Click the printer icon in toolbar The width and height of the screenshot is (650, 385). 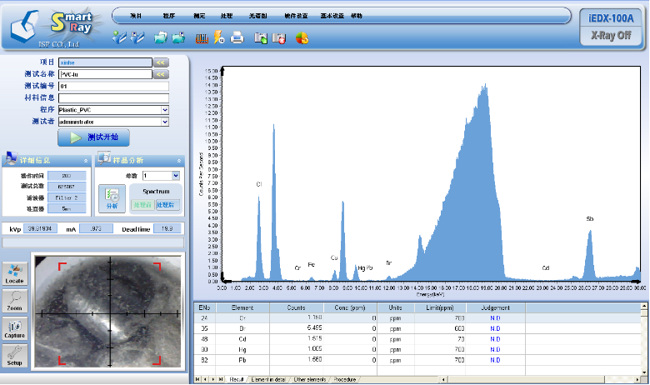pos(237,37)
